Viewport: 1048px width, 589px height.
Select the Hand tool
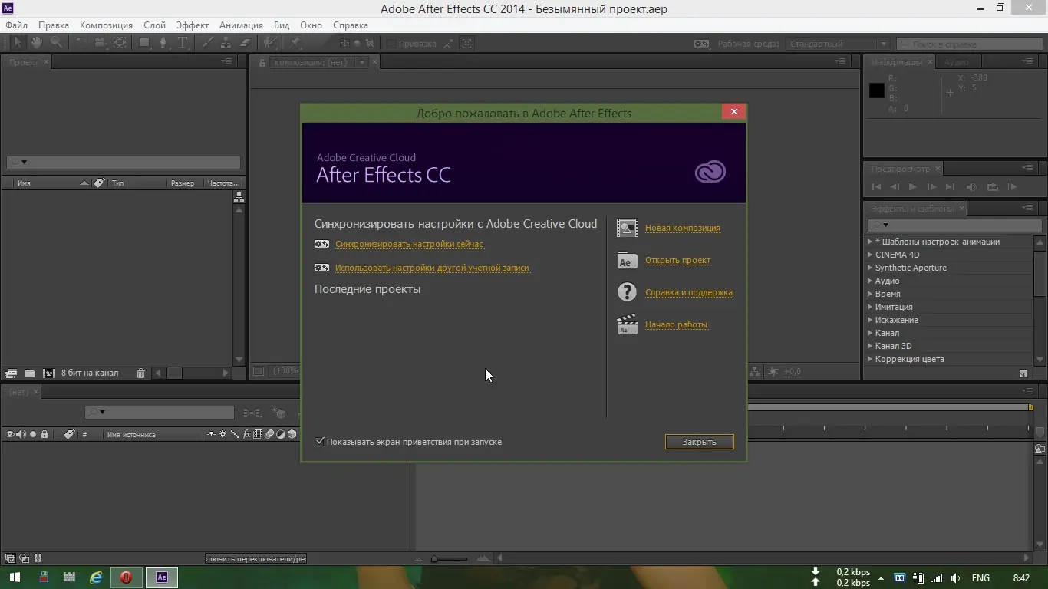[x=36, y=43]
